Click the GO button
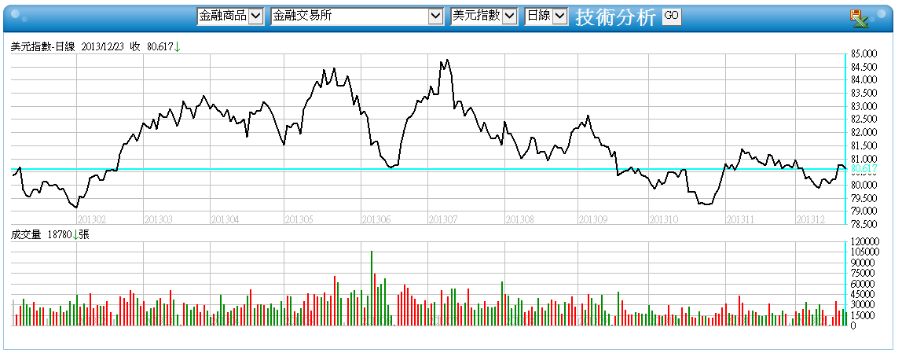 [x=671, y=17]
